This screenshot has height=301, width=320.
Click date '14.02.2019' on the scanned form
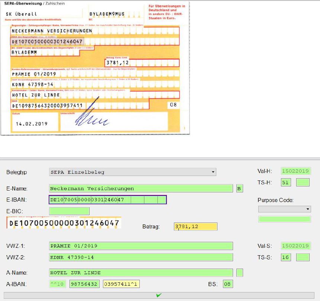pyautogui.click(x=32, y=124)
